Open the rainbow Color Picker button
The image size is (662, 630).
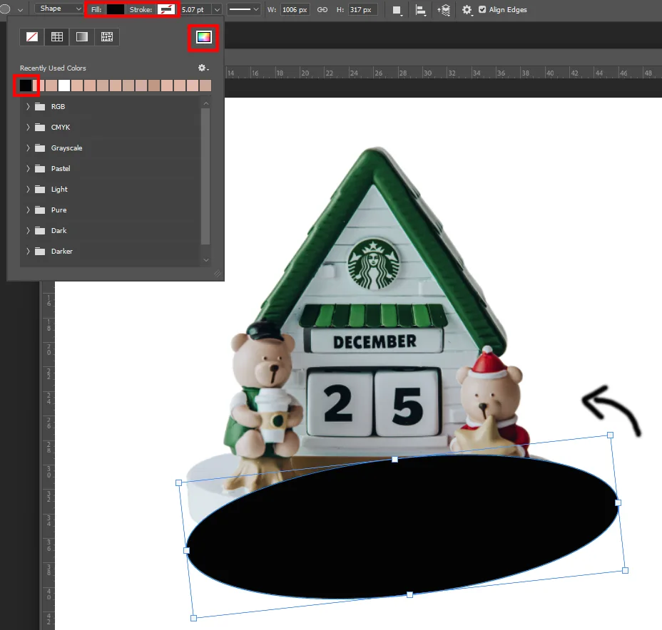tap(203, 38)
